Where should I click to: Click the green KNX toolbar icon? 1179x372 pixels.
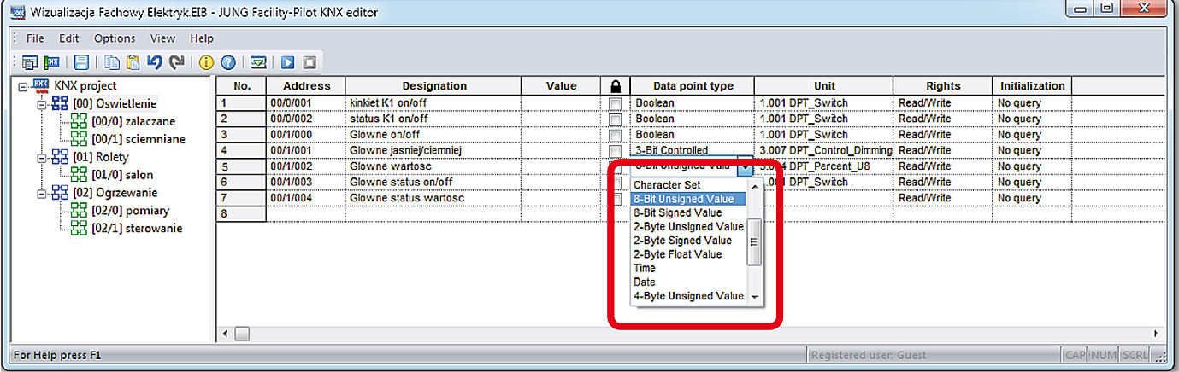point(52,62)
